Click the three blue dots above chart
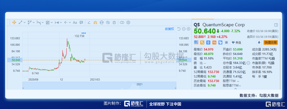The image size is (287, 109). [84, 33]
